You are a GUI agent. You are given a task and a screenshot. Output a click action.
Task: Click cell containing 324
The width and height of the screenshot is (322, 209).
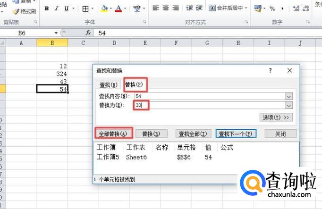tap(52, 74)
